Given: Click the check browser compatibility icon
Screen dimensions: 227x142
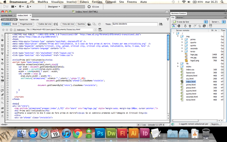Looking at the screenshot, I should tap(56, 24).
